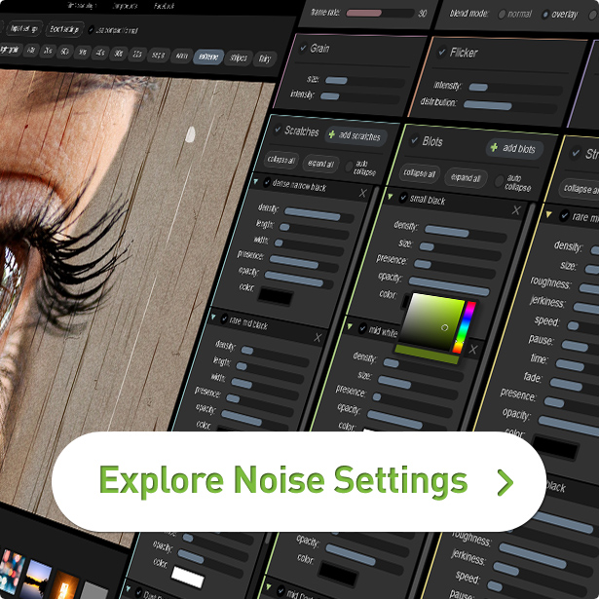This screenshot has width=599, height=599.
Task: Enable auto collapse in Blots panel
Action: tap(499, 181)
